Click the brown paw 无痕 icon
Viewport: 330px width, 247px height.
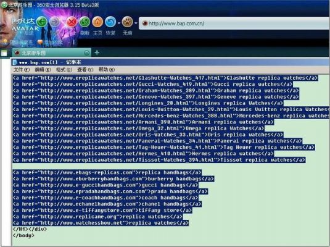point(127,22)
